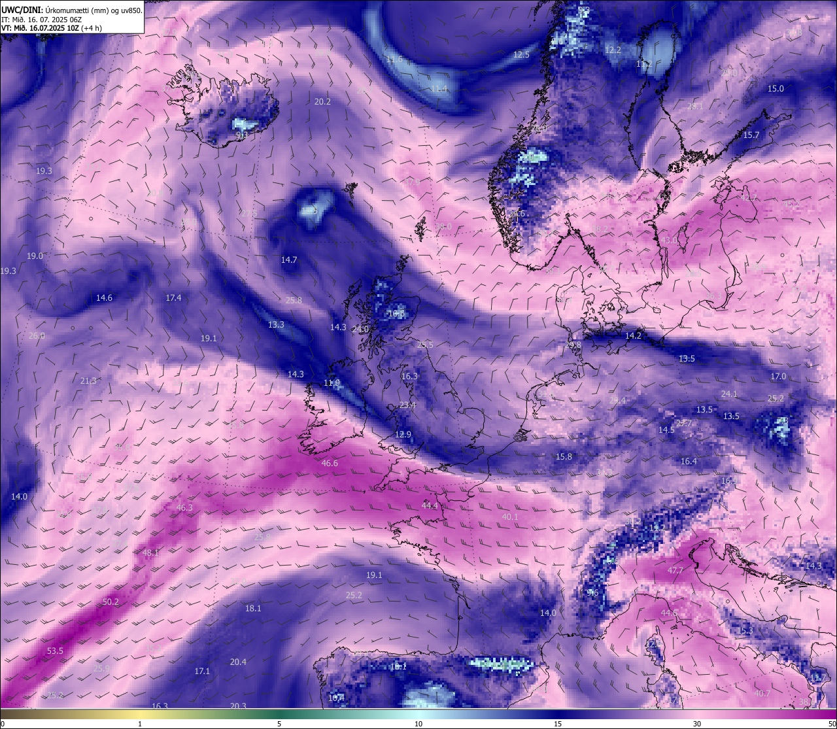The image size is (837, 729).
Task: Click the 20.3 value label
Action: pyautogui.click(x=238, y=705)
